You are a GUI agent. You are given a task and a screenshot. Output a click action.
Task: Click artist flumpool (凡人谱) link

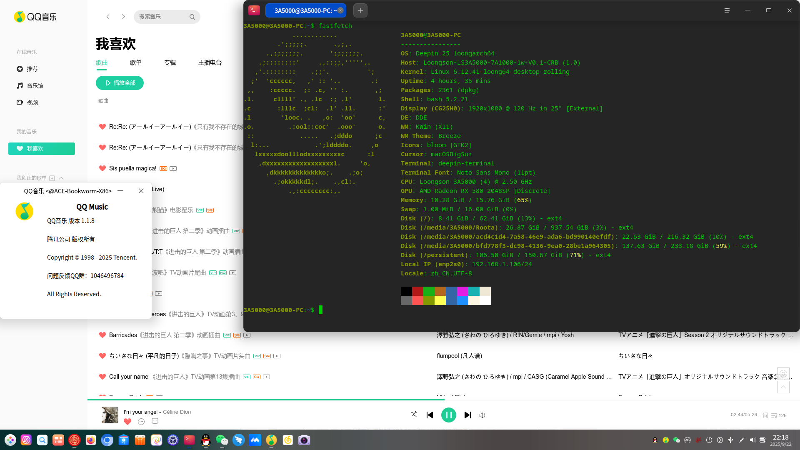point(459,356)
